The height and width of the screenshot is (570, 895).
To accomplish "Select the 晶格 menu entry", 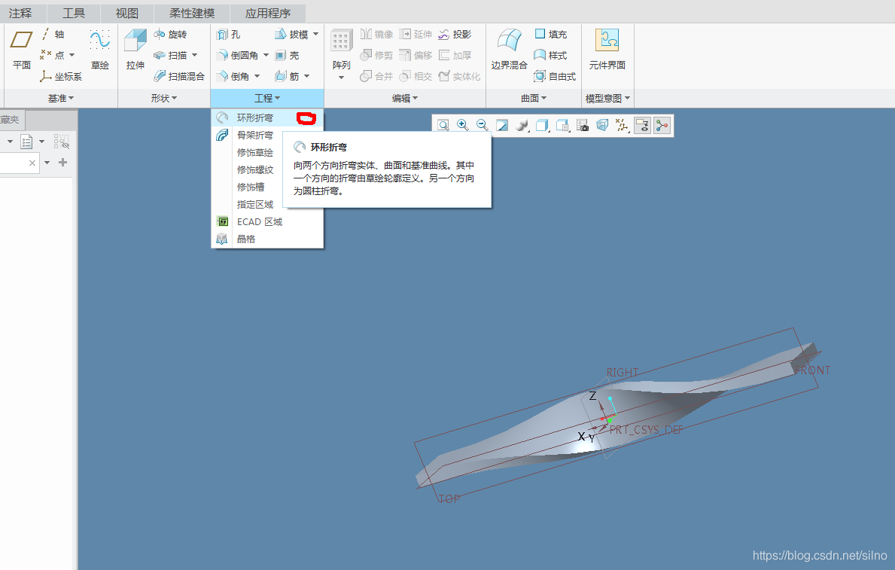I will point(246,239).
